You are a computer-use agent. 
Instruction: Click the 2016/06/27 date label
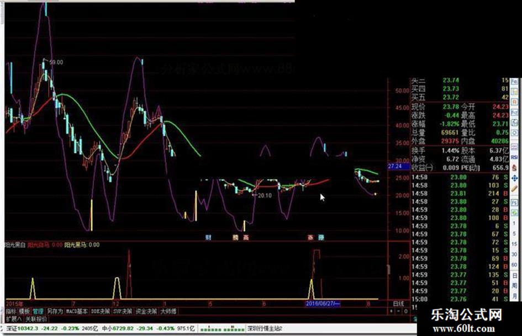click(323, 303)
